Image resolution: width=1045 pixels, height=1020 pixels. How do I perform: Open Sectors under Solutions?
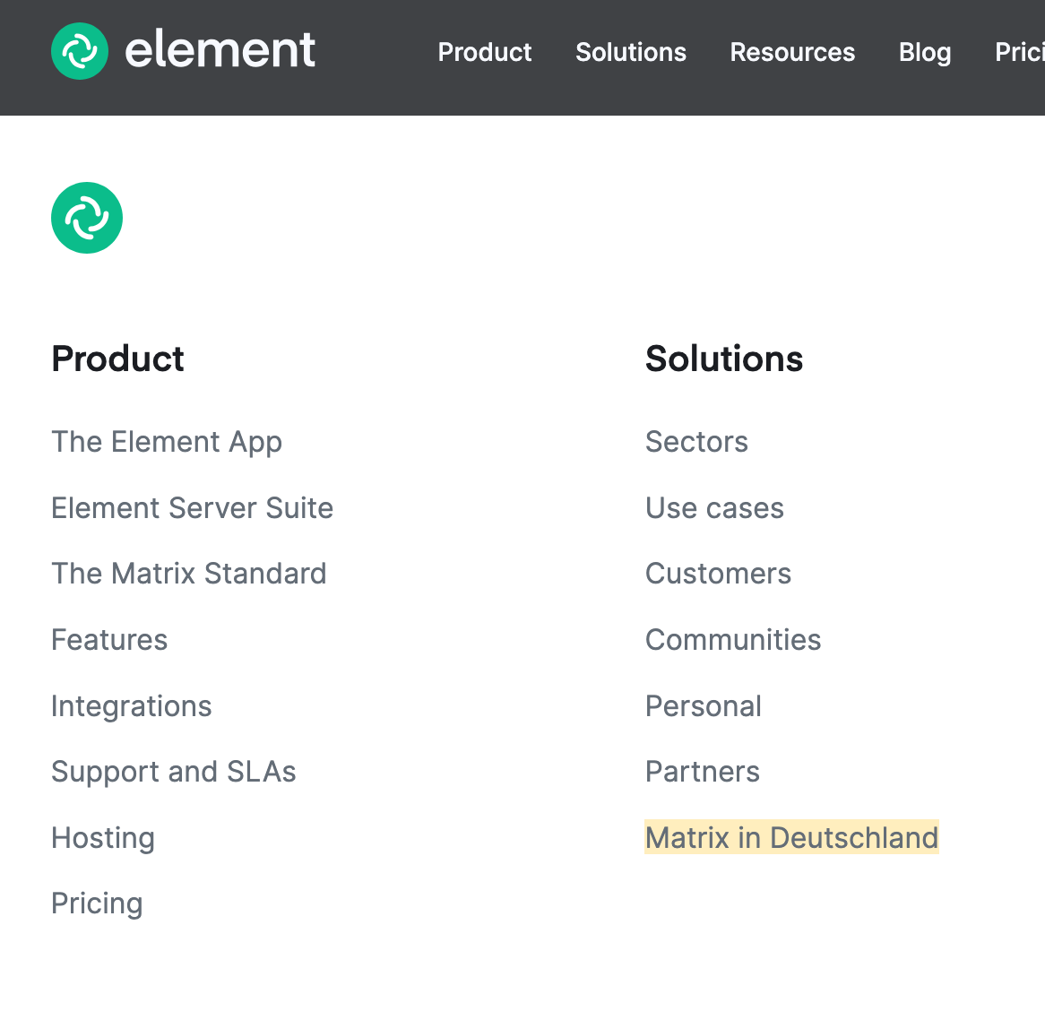[x=696, y=442]
